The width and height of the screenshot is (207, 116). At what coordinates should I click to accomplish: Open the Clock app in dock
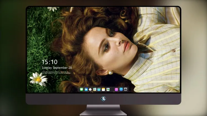[90, 89]
